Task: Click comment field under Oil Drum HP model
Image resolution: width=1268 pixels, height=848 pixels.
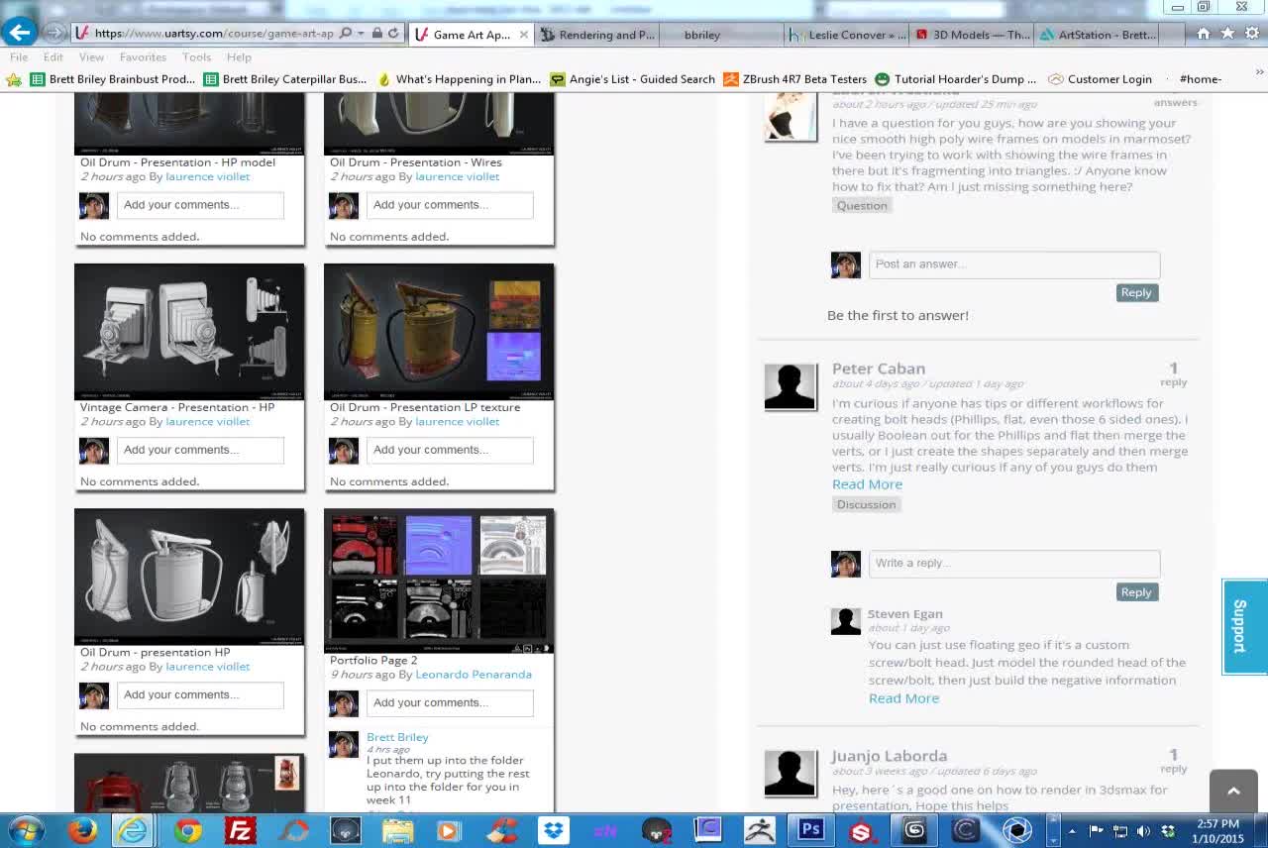Action: pos(200,205)
